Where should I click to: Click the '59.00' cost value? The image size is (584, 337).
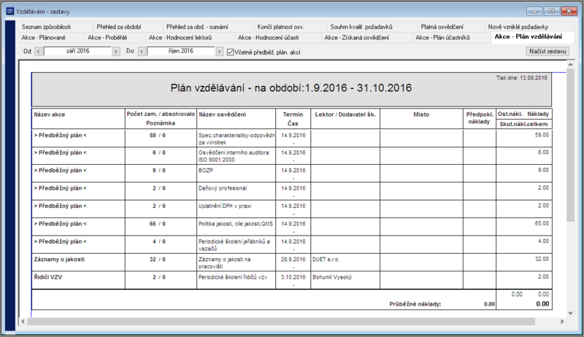542,135
